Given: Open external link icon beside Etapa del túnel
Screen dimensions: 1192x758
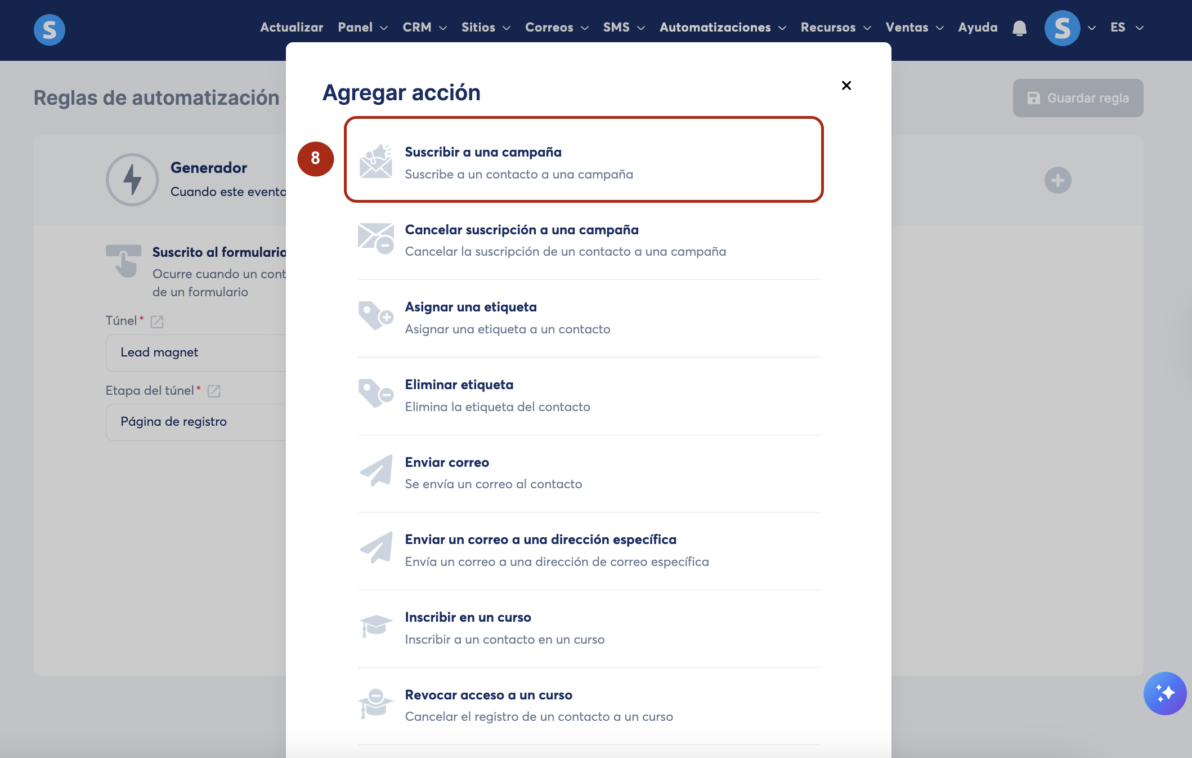Looking at the screenshot, I should tap(214, 391).
